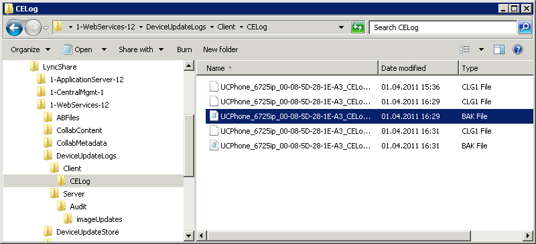Click the Forward navigation arrow

33,28
